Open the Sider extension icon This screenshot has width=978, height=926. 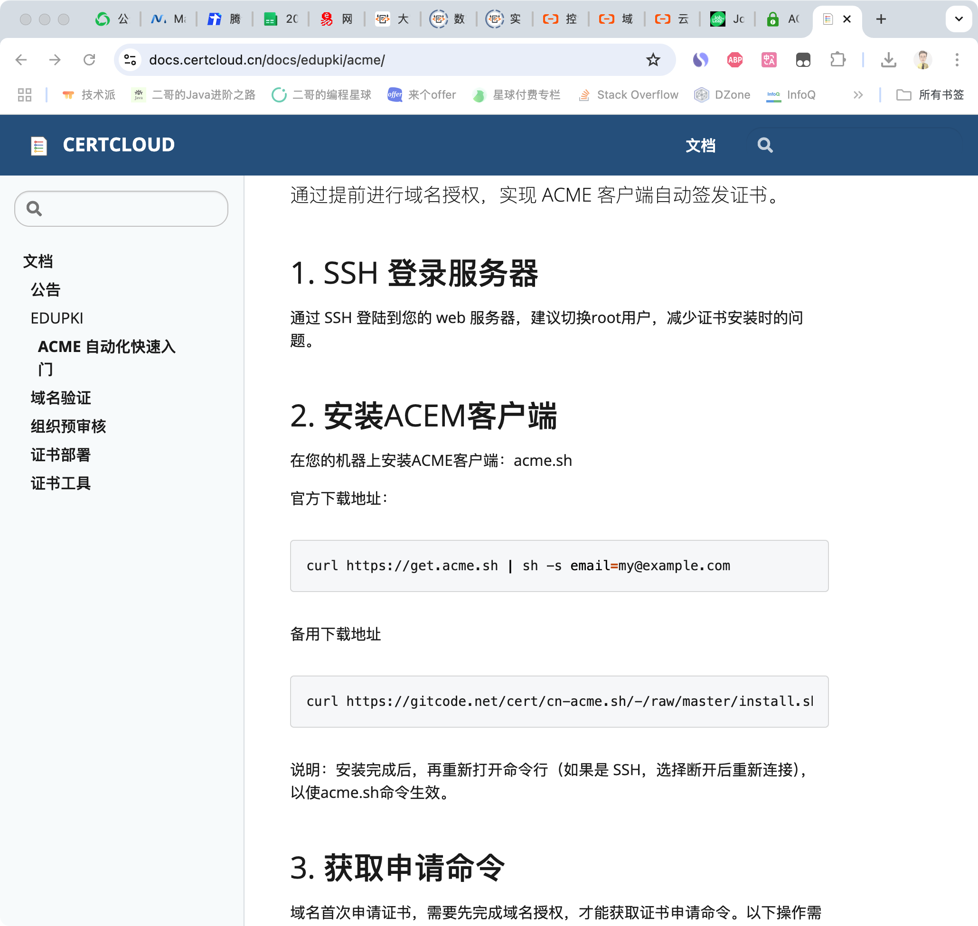click(700, 60)
